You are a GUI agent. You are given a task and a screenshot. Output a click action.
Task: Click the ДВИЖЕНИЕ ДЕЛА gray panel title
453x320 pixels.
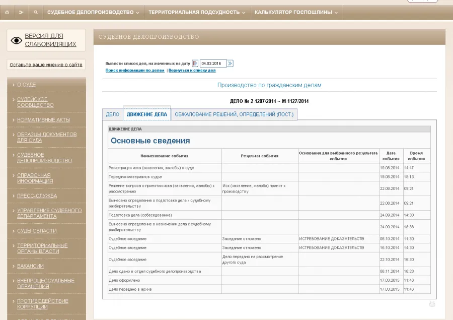125,129
